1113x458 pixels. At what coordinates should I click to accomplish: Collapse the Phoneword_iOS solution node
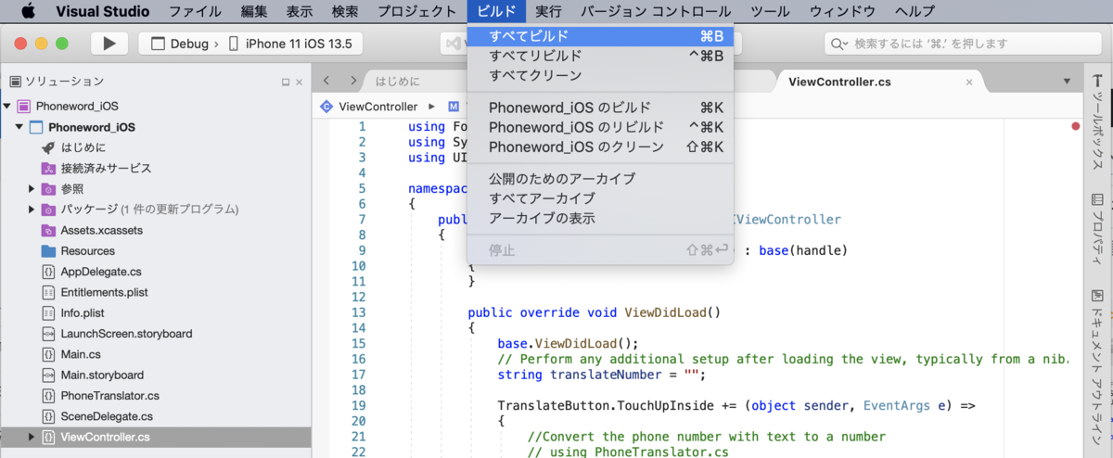6,107
